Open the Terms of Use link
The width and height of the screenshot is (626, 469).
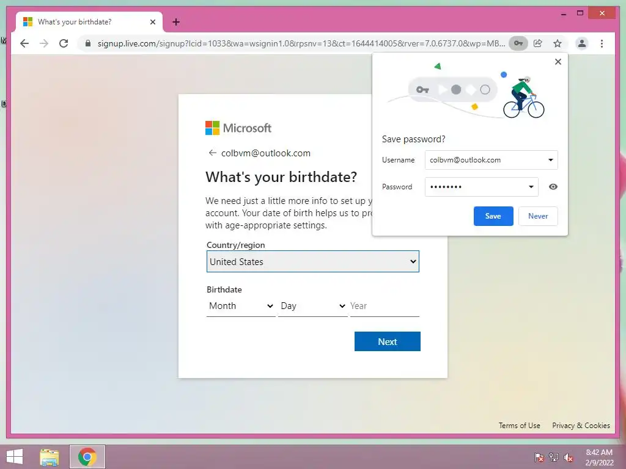pos(519,426)
